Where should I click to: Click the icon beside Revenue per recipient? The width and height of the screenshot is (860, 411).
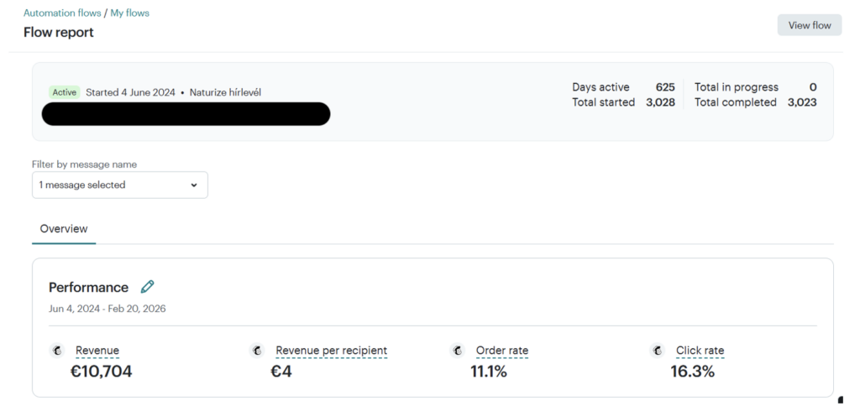(x=257, y=351)
